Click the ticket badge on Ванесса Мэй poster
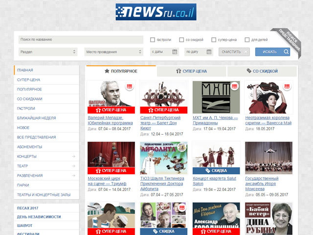The width and height of the screenshot is (313, 235). point(287,87)
